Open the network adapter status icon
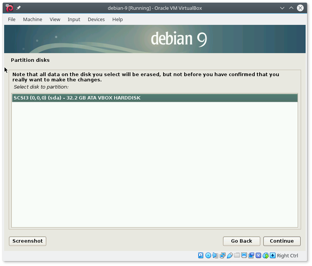Image resolution: width=312 pixels, height=266 pixels. tap(222, 255)
